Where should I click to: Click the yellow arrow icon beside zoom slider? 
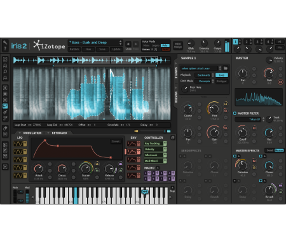(x=136, y=131)
